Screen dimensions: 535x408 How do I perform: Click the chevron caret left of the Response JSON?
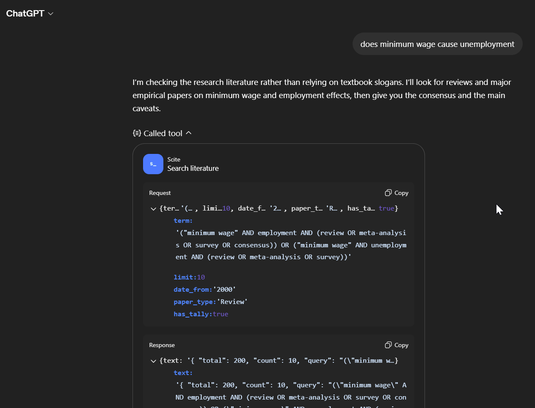[153, 361]
